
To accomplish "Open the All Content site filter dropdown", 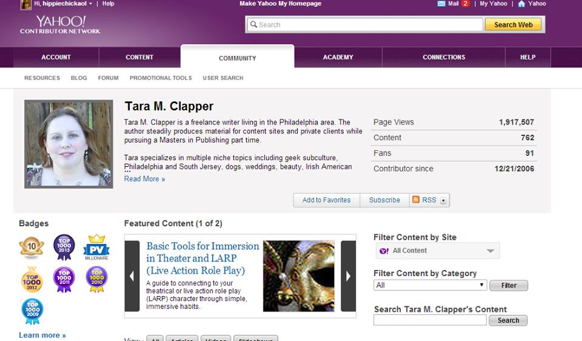I will (438, 251).
